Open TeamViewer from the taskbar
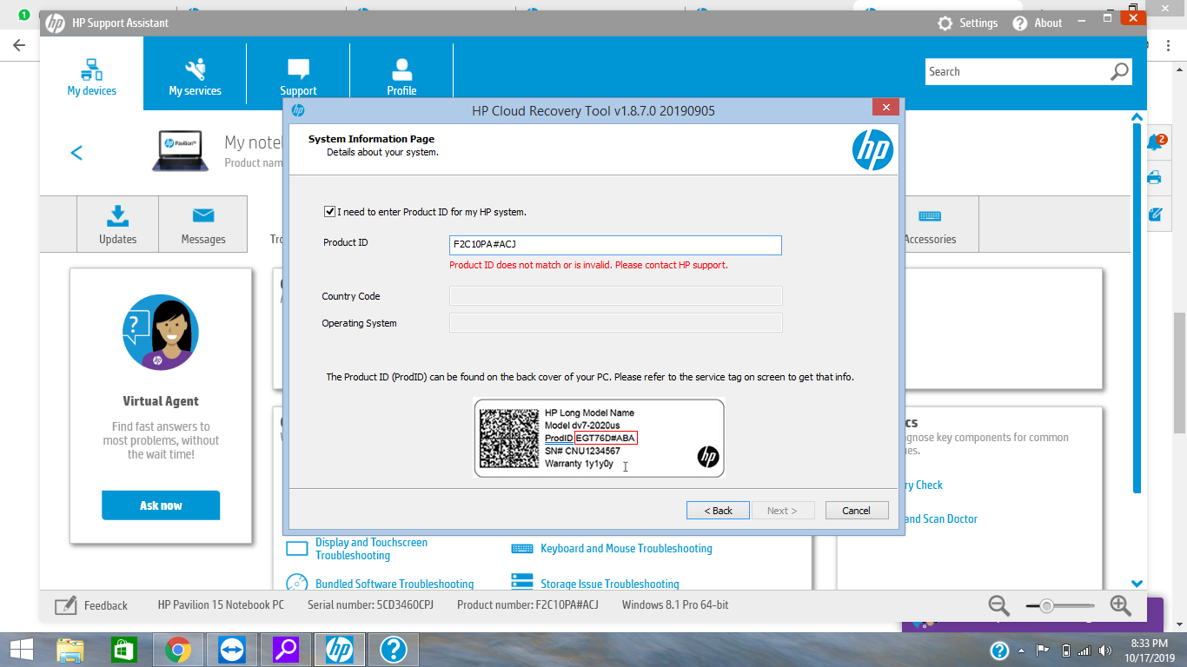This screenshot has width=1187, height=667. pos(232,650)
